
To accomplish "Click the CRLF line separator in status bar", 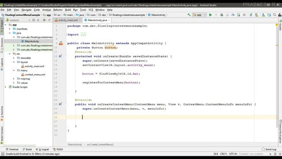I will point(223,154).
